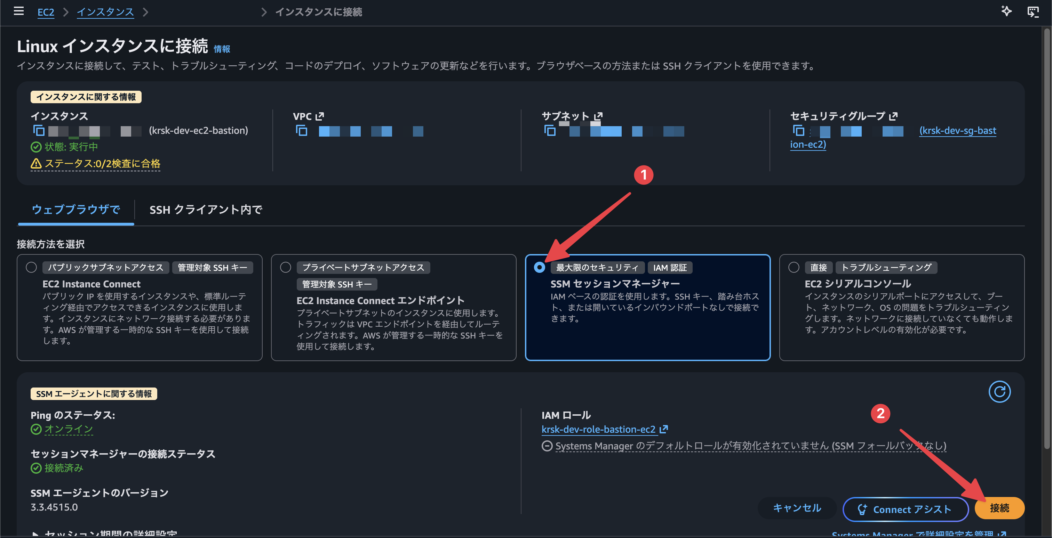The width and height of the screenshot is (1052, 538).
Task: Copy the instance ID
Action: pos(39,131)
